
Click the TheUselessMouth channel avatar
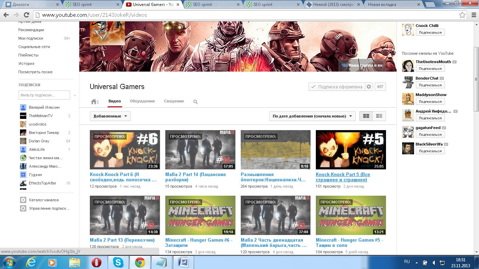click(x=408, y=66)
